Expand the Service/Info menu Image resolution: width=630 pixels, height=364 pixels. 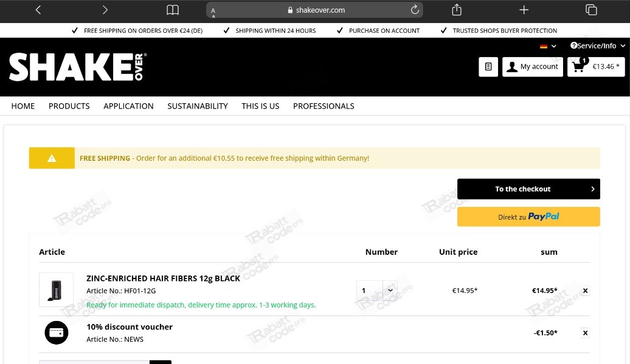pos(598,45)
